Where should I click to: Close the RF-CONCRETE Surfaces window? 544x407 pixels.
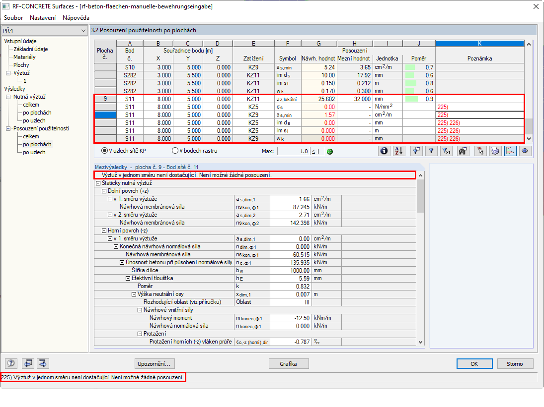pos(536,6)
